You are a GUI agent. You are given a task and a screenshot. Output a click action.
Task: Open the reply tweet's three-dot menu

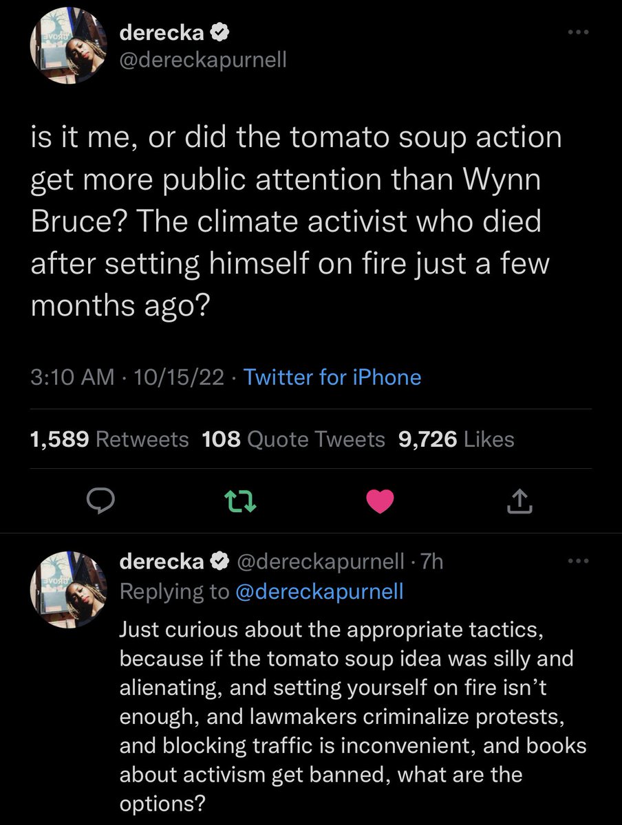(x=578, y=562)
